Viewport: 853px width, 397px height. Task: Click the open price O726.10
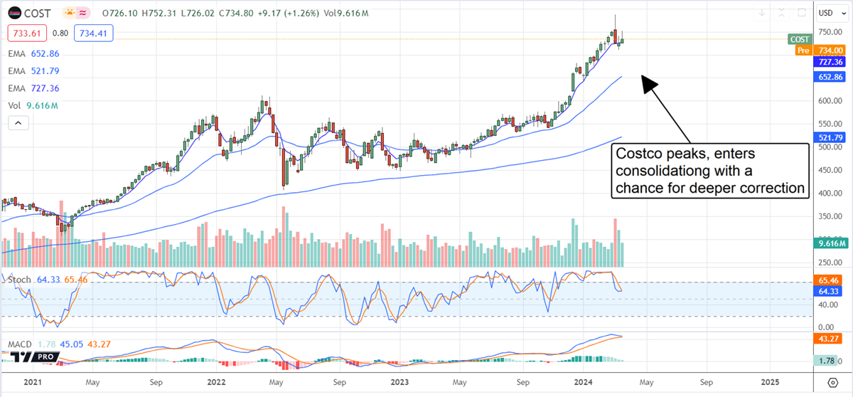click(x=120, y=14)
